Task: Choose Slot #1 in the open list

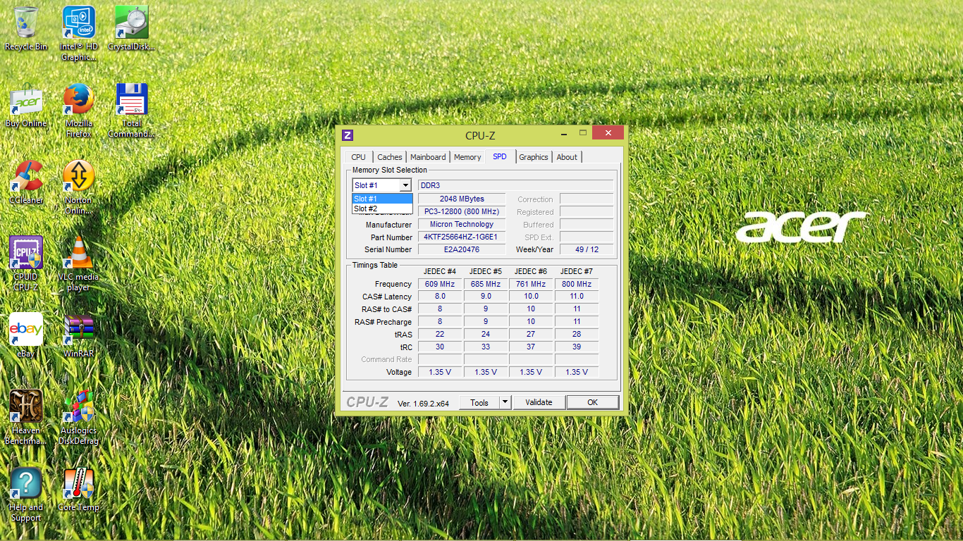Action: click(381, 199)
